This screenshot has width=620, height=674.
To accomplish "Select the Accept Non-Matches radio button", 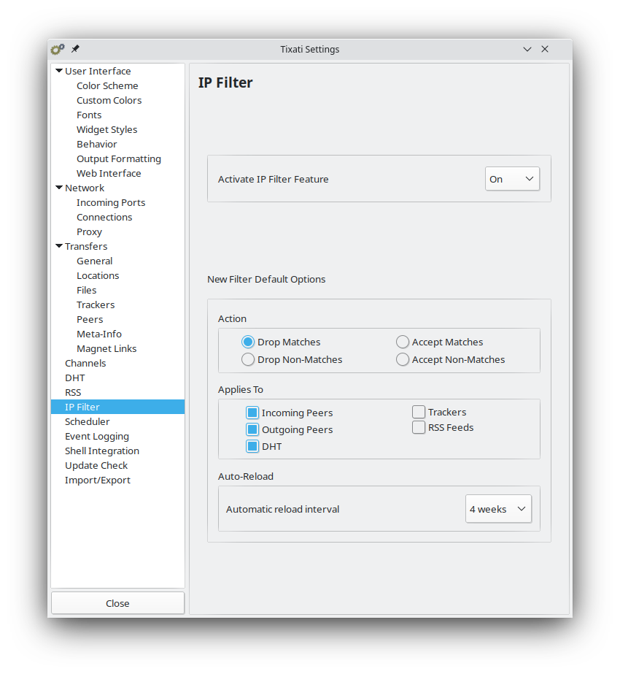I will pos(402,359).
